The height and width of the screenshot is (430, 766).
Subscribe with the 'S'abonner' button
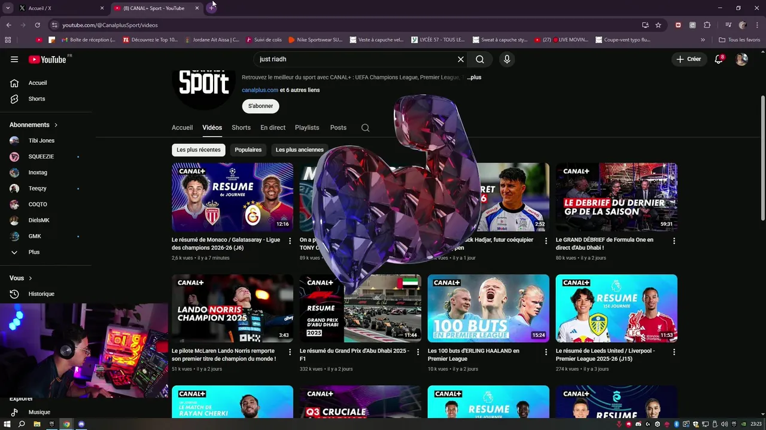pyautogui.click(x=260, y=106)
